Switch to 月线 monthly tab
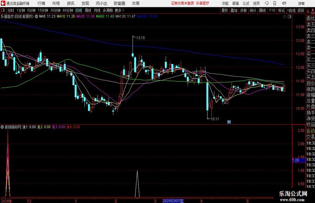Image resolution: width=315 pixels, height=203 pixels. pyautogui.click(x=97, y=10)
